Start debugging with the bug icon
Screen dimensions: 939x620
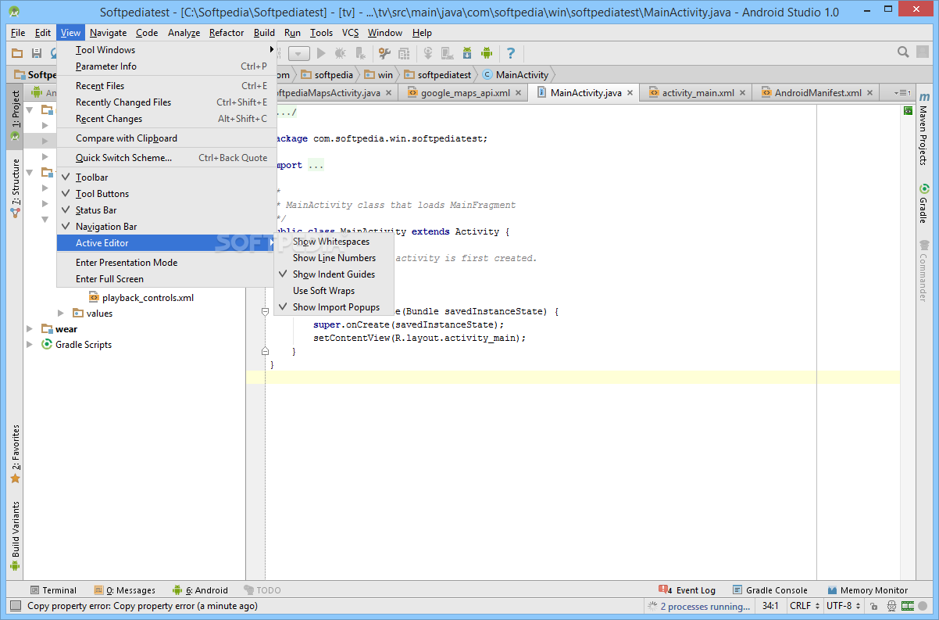pos(340,53)
